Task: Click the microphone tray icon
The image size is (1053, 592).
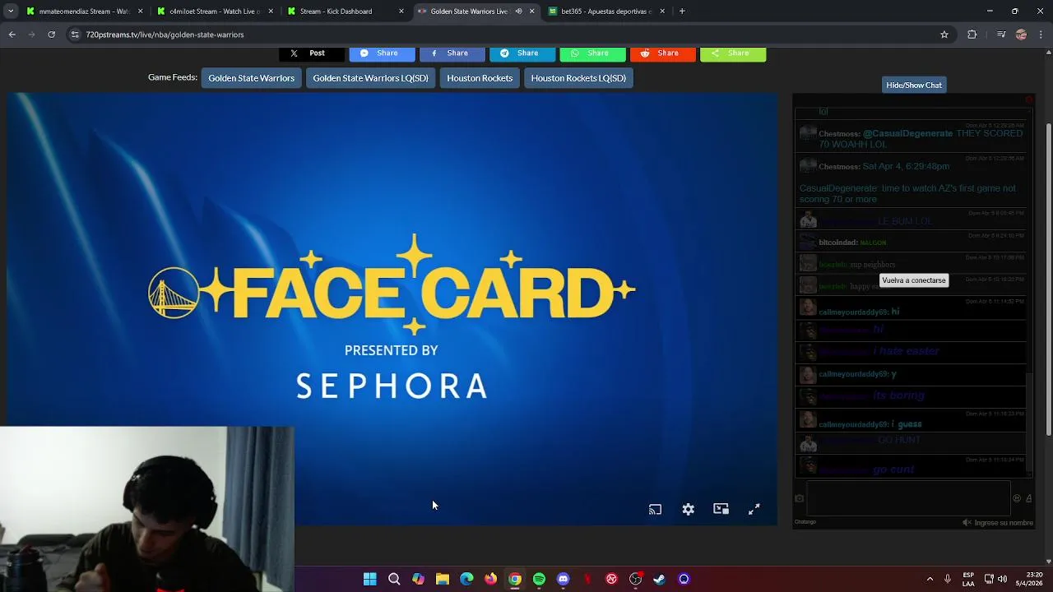Action: pyautogui.click(x=948, y=579)
